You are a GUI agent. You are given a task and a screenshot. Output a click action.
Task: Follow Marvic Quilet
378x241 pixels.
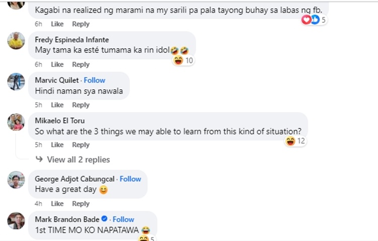click(x=94, y=80)
